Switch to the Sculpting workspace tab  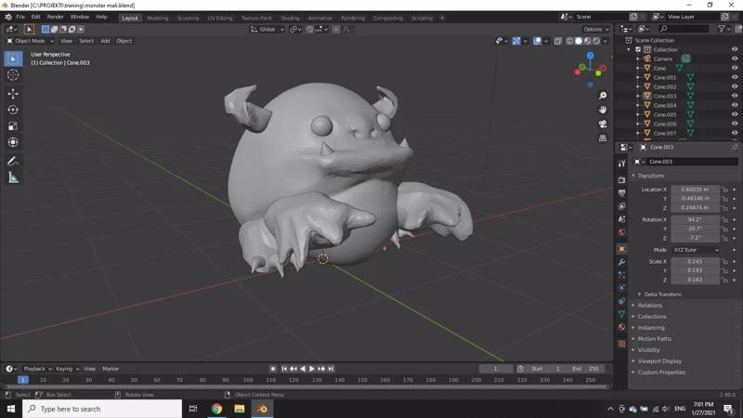tap(188, 18)
